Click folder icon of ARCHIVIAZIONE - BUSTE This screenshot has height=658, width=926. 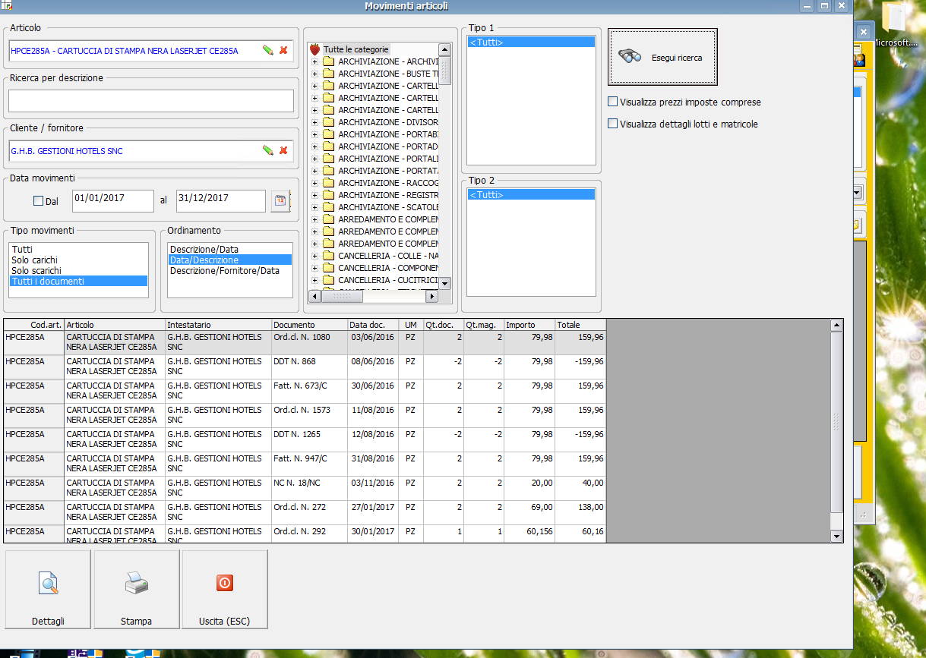[x=328, y=74]
